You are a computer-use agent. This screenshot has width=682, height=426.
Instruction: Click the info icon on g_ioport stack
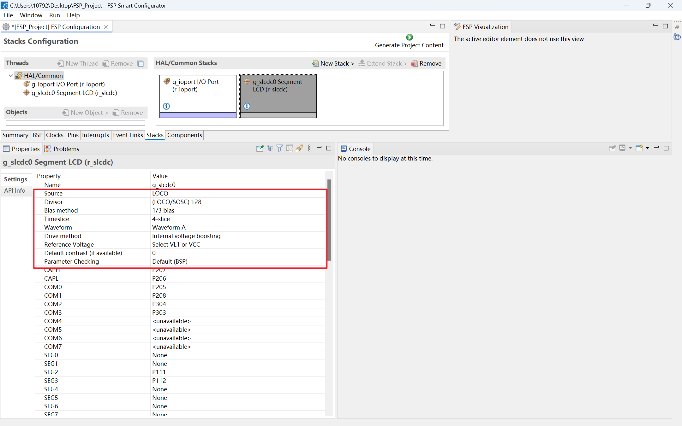tap(166, 106)
